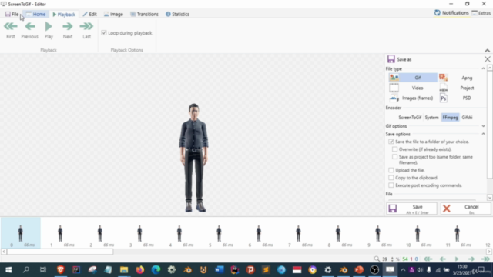Open Windows Start menu
The image size is (493, 277).
click(8, 270)
